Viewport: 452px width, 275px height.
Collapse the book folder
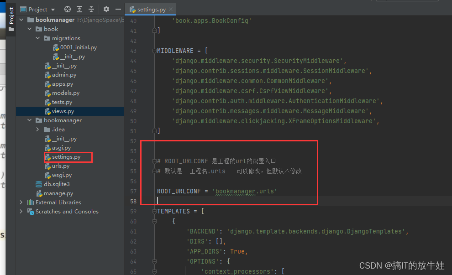click(x=29, y=29)
